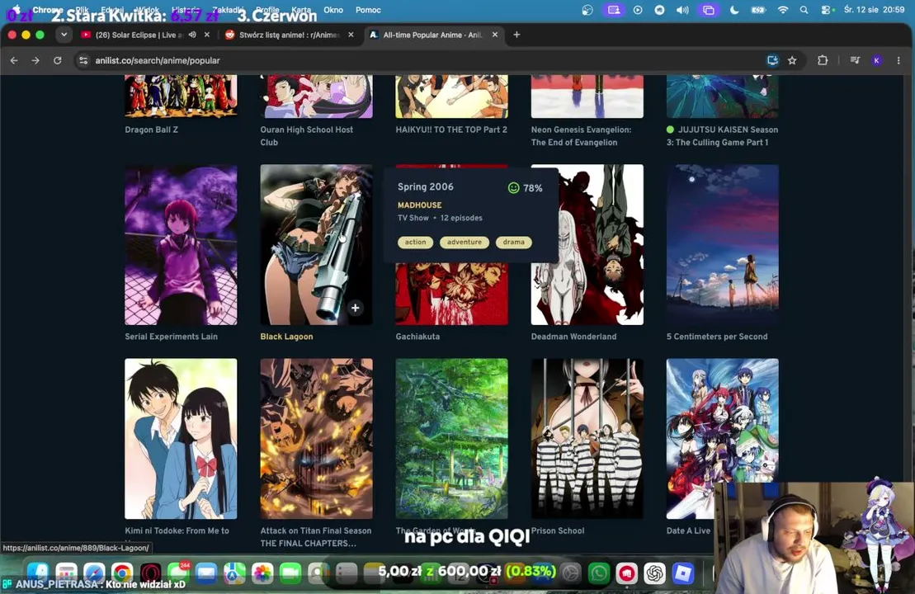
Task: Open Chrome from the Dock
Action: (122, 573)
